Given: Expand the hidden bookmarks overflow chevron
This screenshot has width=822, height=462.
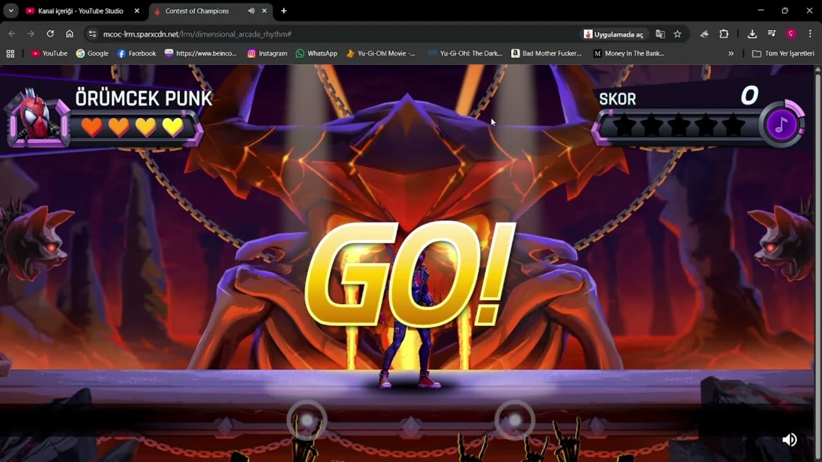Looking at the screenshot, I should point(731,53).
